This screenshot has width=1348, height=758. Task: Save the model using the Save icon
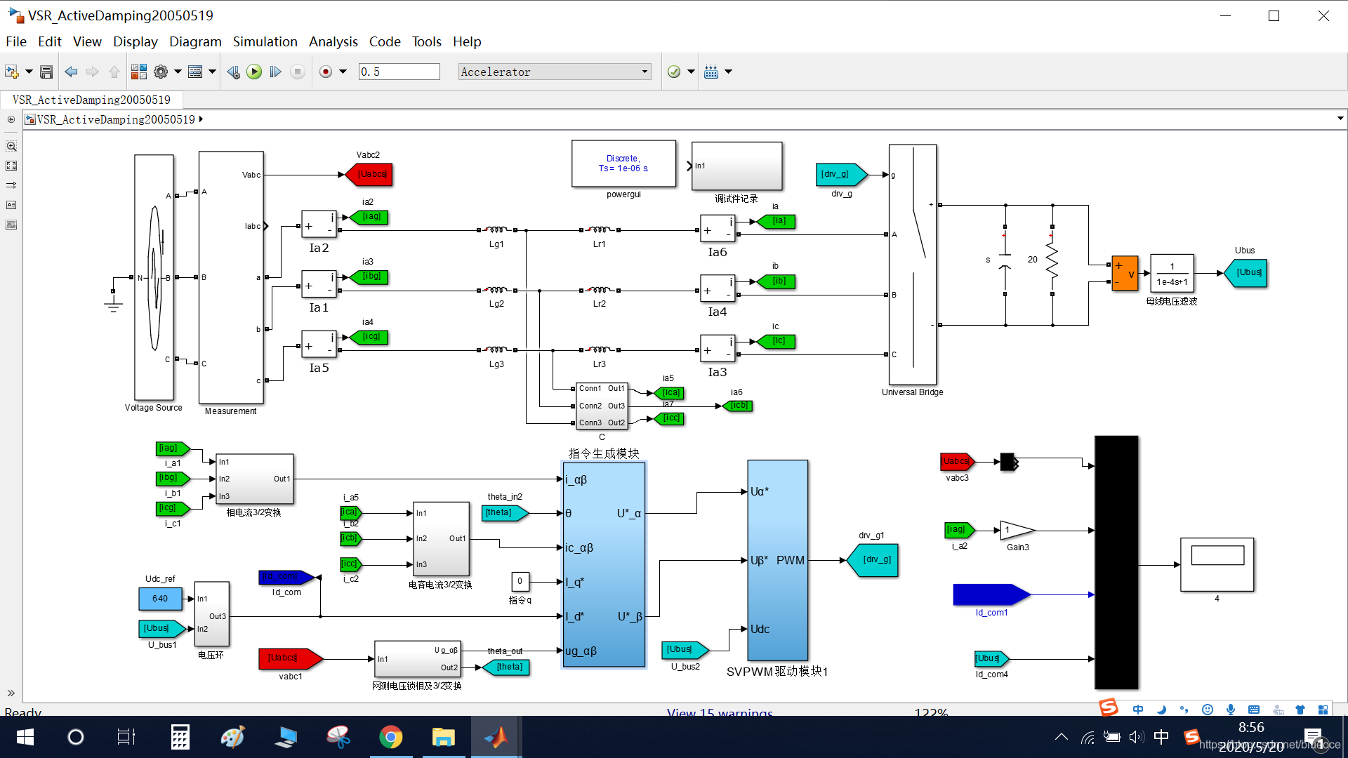click(46, 71)
